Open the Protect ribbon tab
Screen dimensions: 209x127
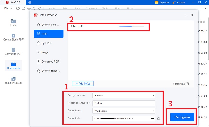[131, 9]
